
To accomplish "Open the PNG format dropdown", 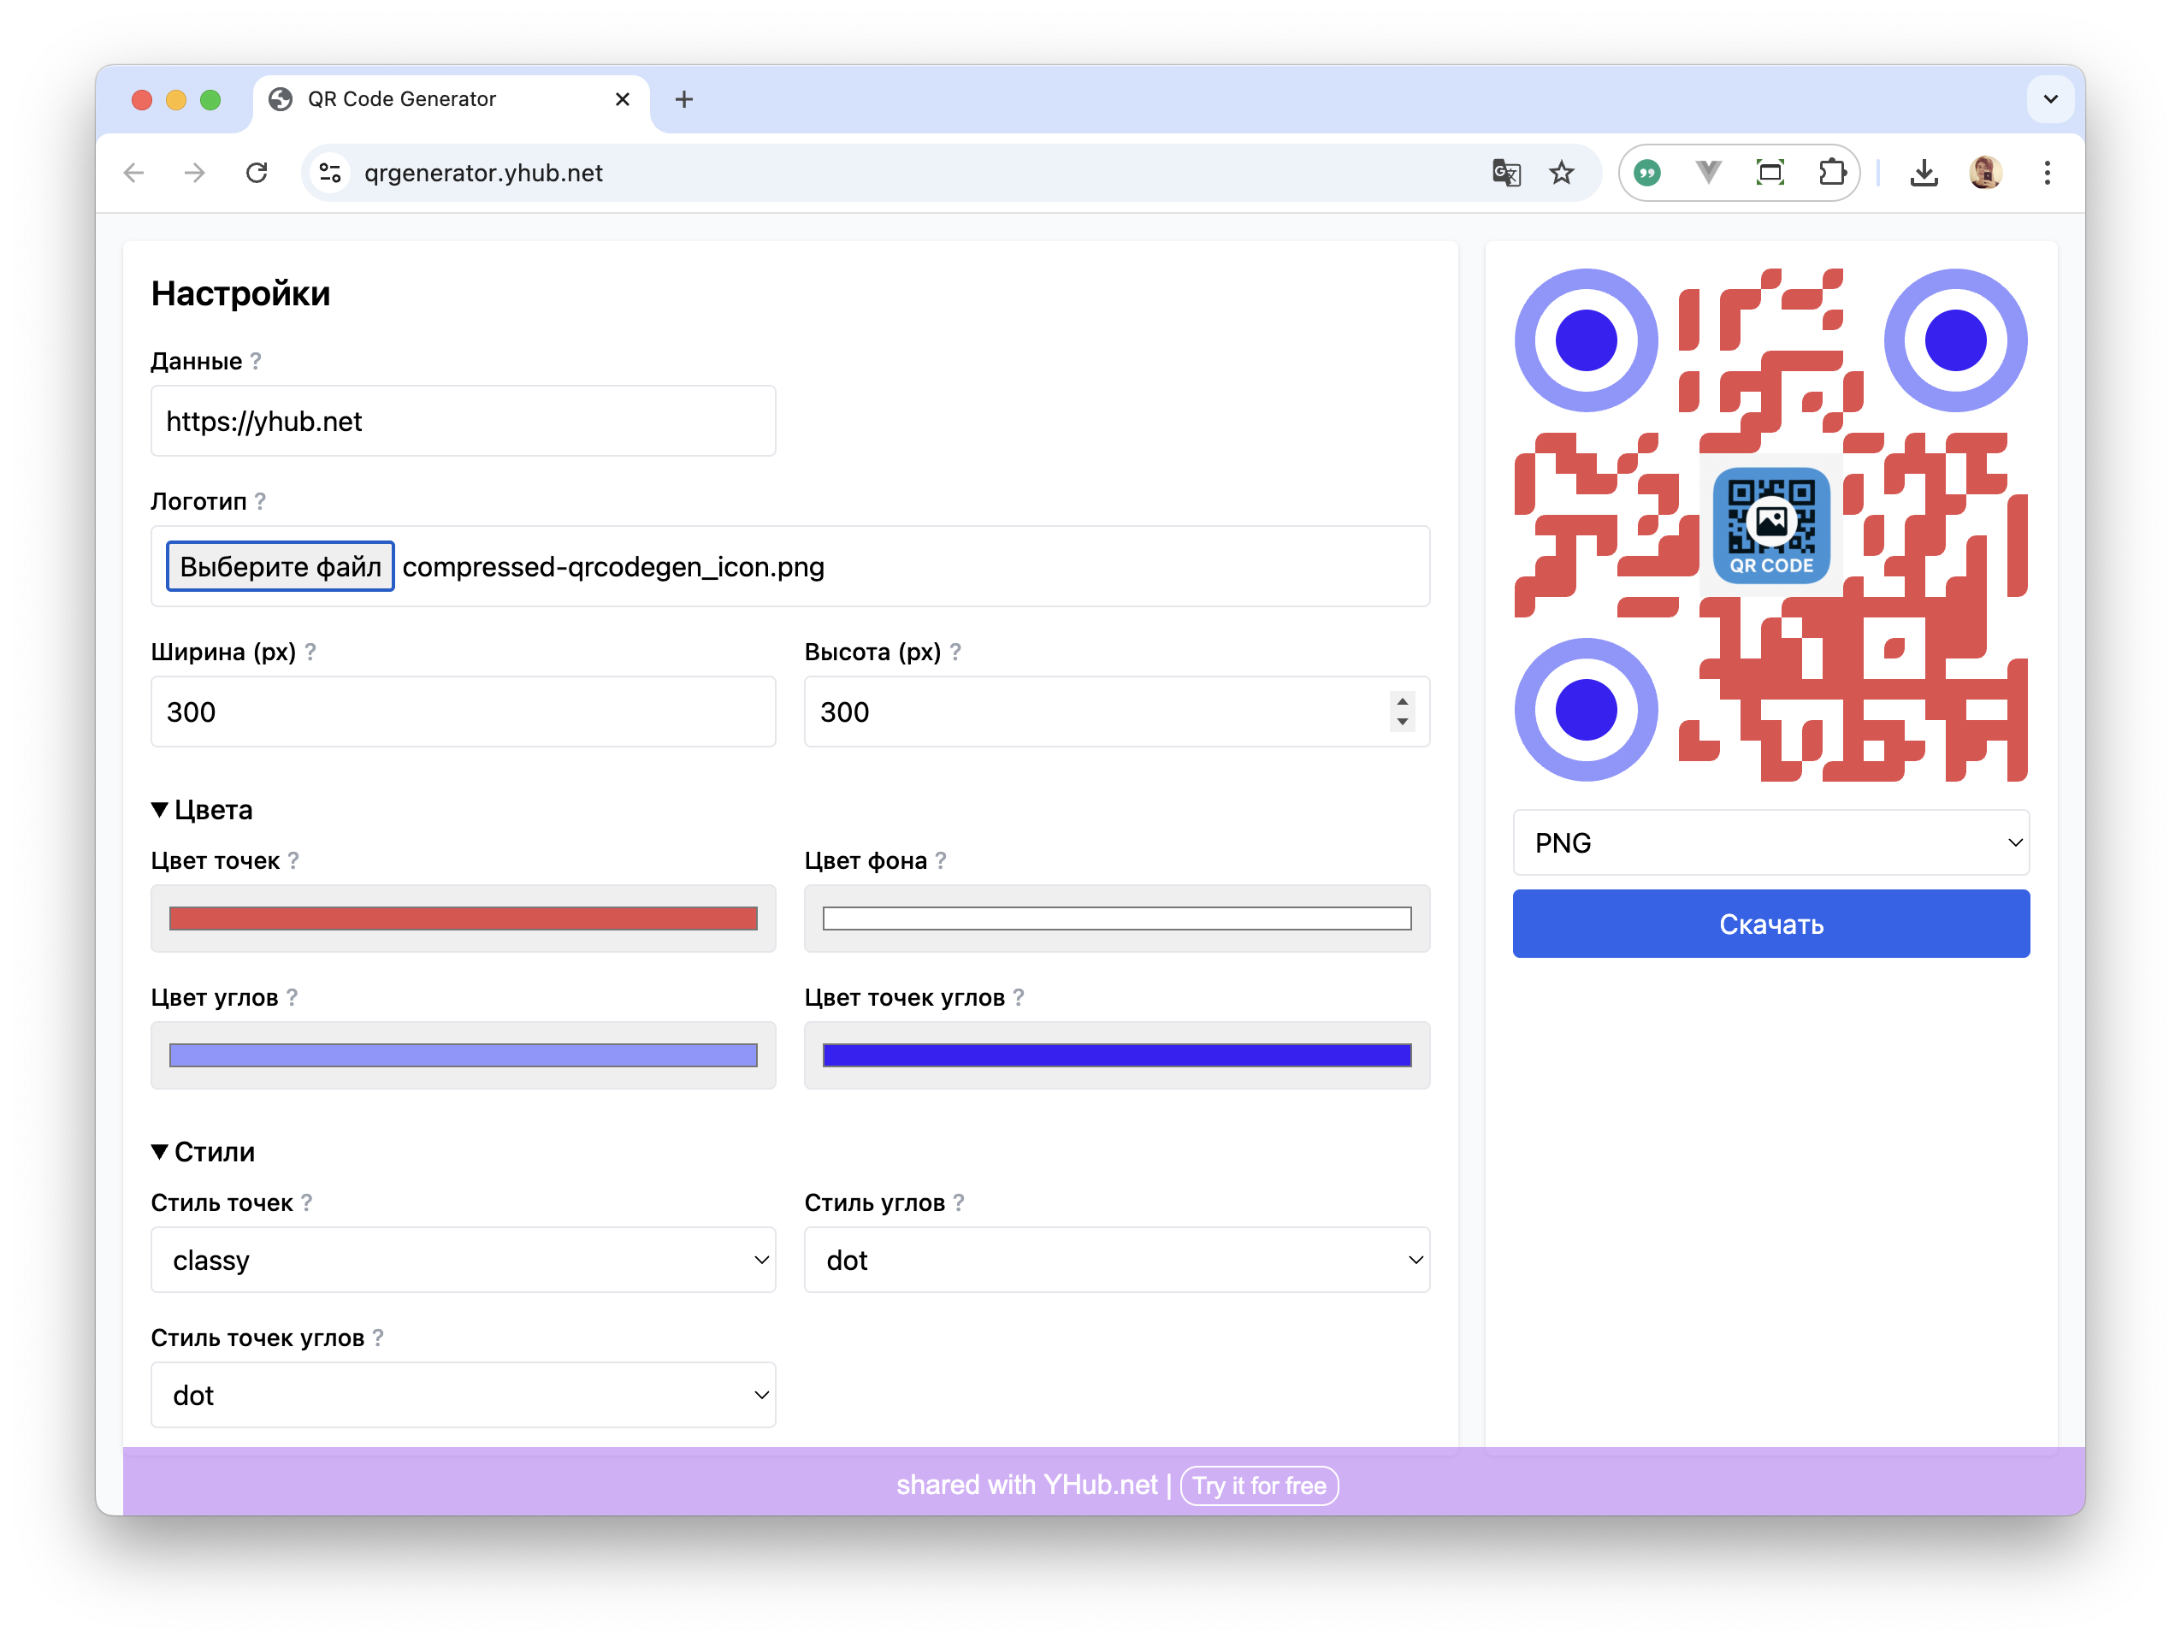I will pos(1770,842).
